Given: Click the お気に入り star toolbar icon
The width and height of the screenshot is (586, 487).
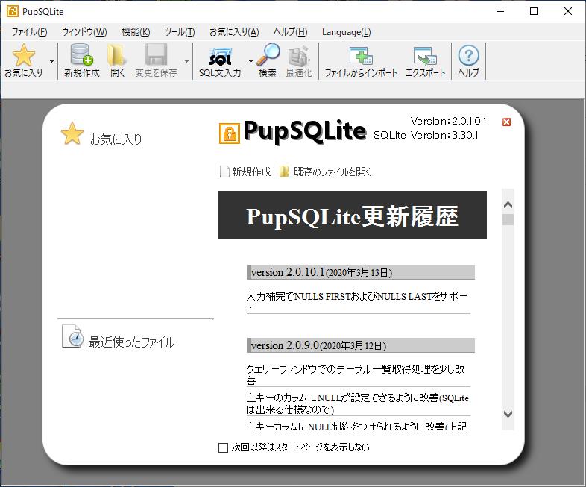Looking at the screenshot, I should coord(24,55).
